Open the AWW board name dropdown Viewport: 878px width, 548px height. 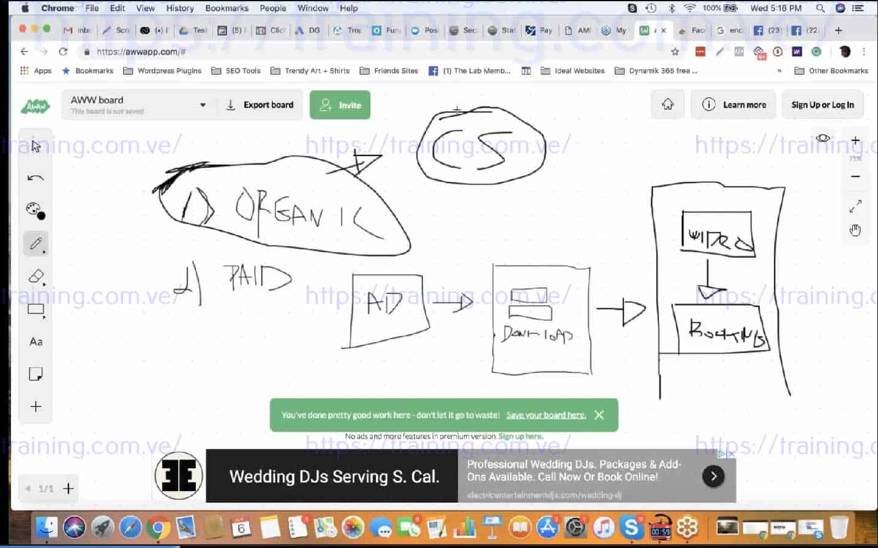point(202,104)
